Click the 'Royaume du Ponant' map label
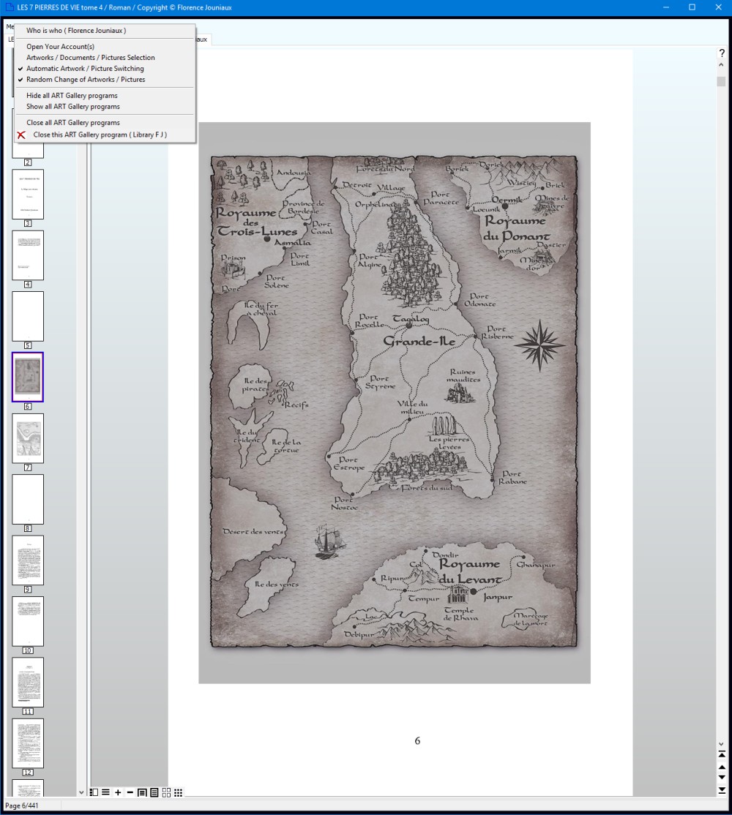 (x=516, y=228)
